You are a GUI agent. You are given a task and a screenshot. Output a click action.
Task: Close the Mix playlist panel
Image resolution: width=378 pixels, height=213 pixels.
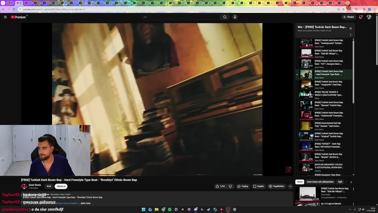[x=351, y=28]
